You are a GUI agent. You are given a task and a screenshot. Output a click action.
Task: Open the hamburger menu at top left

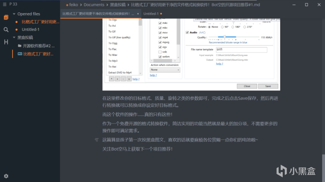pyautogui.click(x=5, y=4)
